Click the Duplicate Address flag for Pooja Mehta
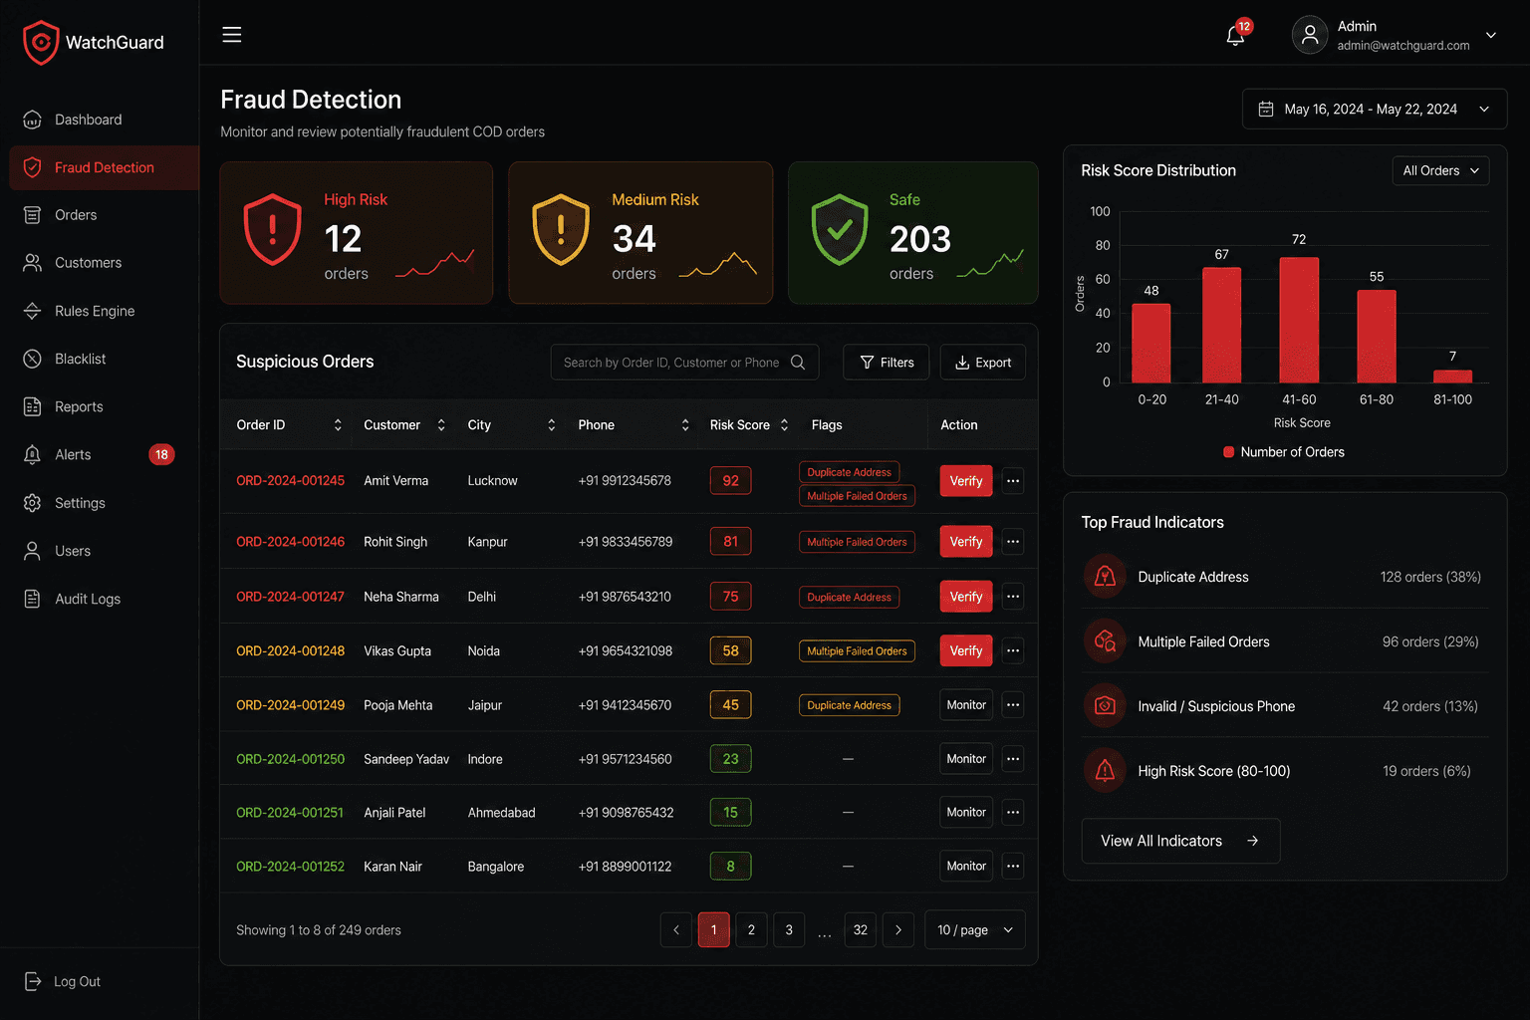This screenshot has width=1530, height=1020. coord(850,705)
